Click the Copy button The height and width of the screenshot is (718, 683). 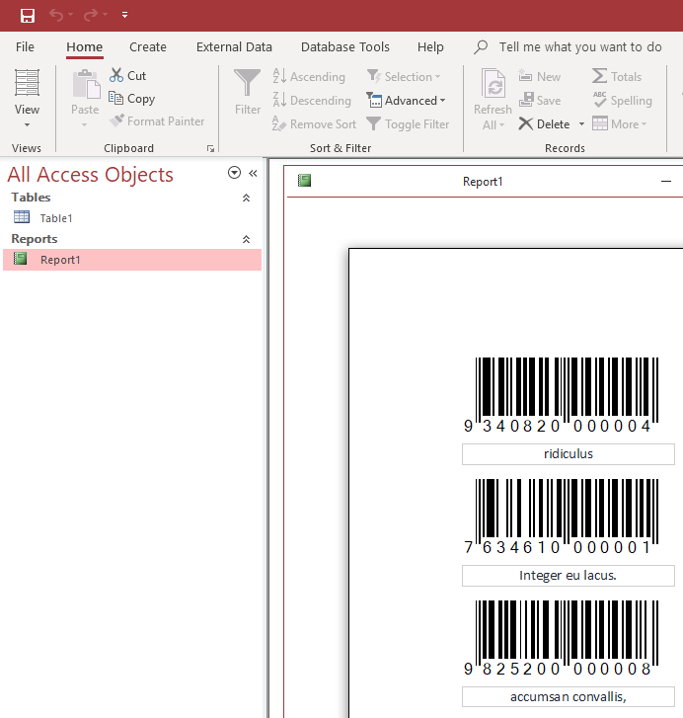[x=131, y=99]
